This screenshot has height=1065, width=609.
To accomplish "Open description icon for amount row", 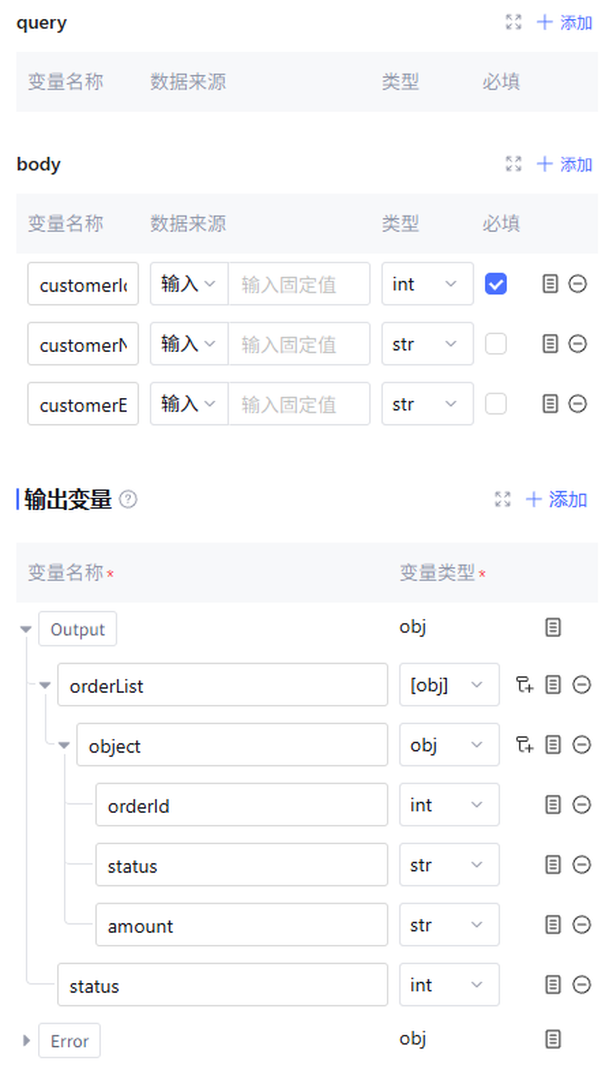I will (553, 925).
